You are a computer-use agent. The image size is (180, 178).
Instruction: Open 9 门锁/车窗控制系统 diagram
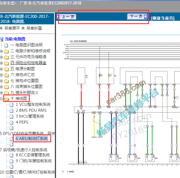[x=34, y=161]
